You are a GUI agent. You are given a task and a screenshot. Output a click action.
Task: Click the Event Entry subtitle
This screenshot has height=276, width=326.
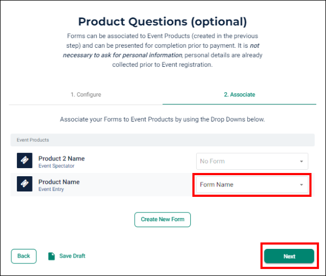click(x=51, y=189)
